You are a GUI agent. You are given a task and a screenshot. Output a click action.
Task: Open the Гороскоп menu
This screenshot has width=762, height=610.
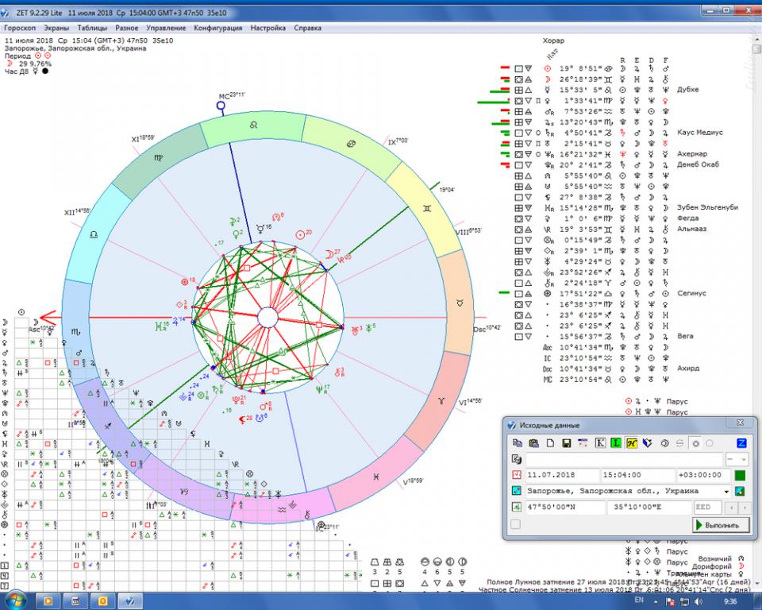point(20,28)
